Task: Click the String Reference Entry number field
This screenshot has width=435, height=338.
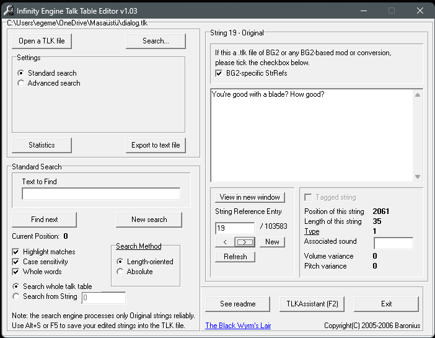Action: click(x=235, y=228)
